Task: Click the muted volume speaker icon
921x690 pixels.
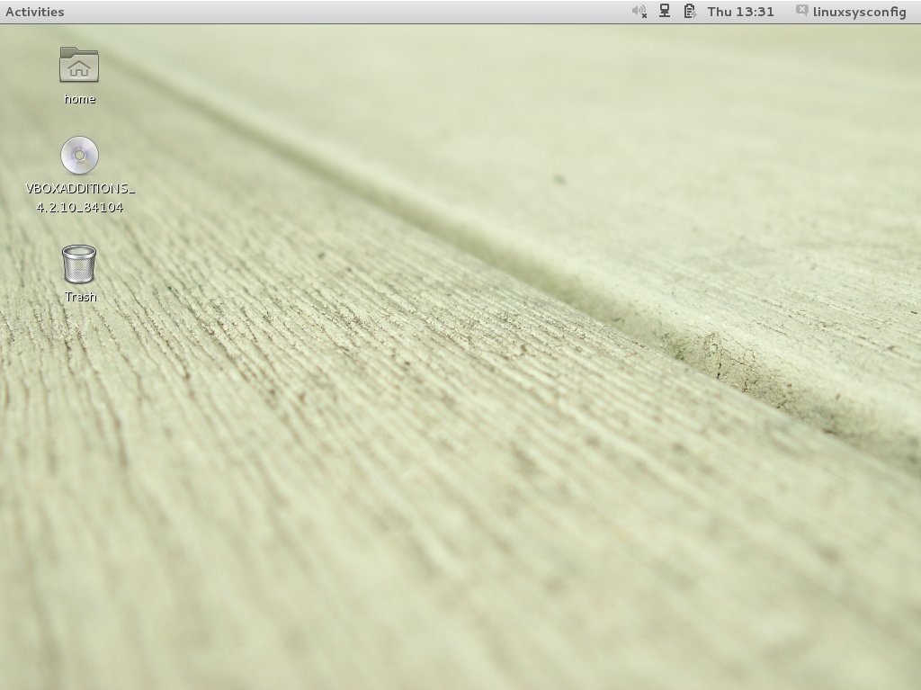Action: pos(639,12)
